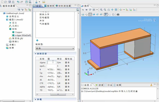Open the 日志 log tab
The height and width of the screenshot is (102, 159).
108,85
